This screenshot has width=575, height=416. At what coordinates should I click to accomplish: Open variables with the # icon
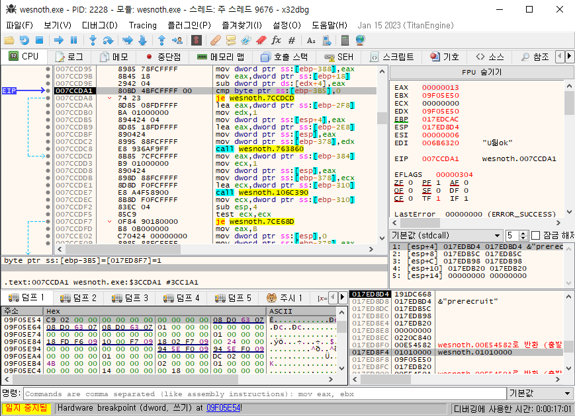click(292, 40)
